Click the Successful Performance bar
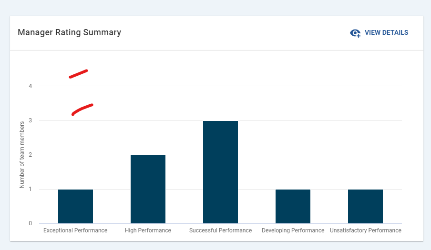The height and width of the screenshot is (250, 431). [x=220, y=172]
